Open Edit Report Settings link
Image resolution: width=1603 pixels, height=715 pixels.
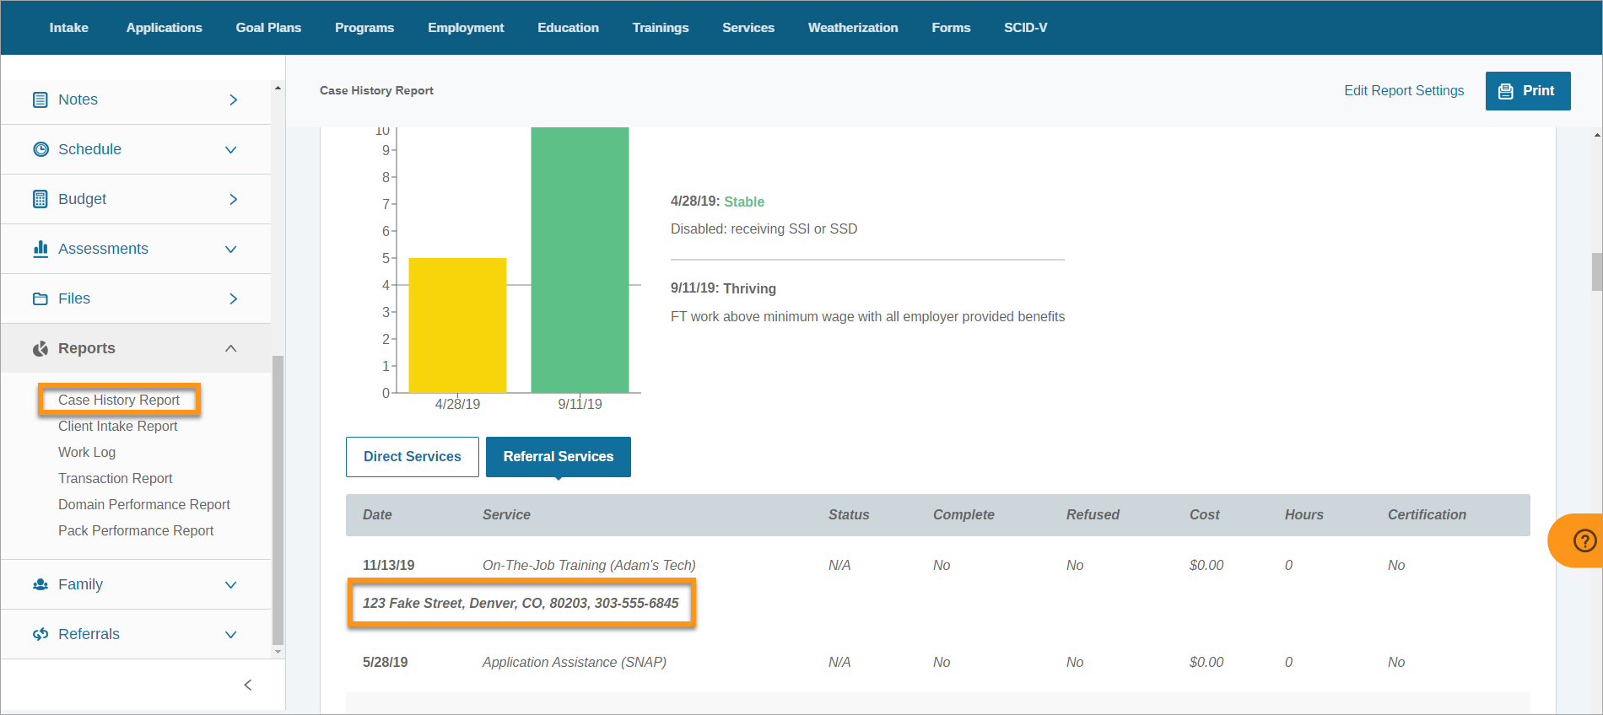(x=1403, y=90)
